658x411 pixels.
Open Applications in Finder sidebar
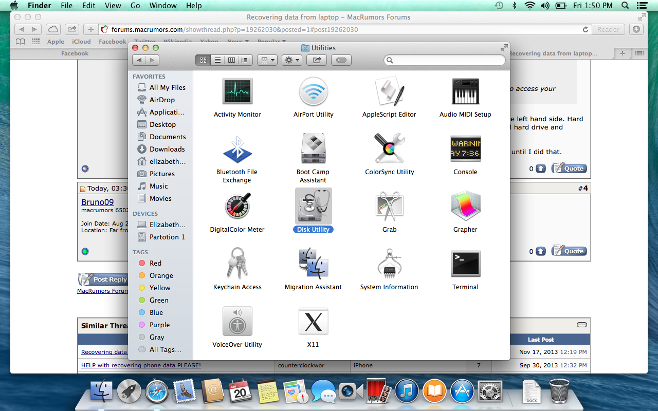[x=161, y=112]
